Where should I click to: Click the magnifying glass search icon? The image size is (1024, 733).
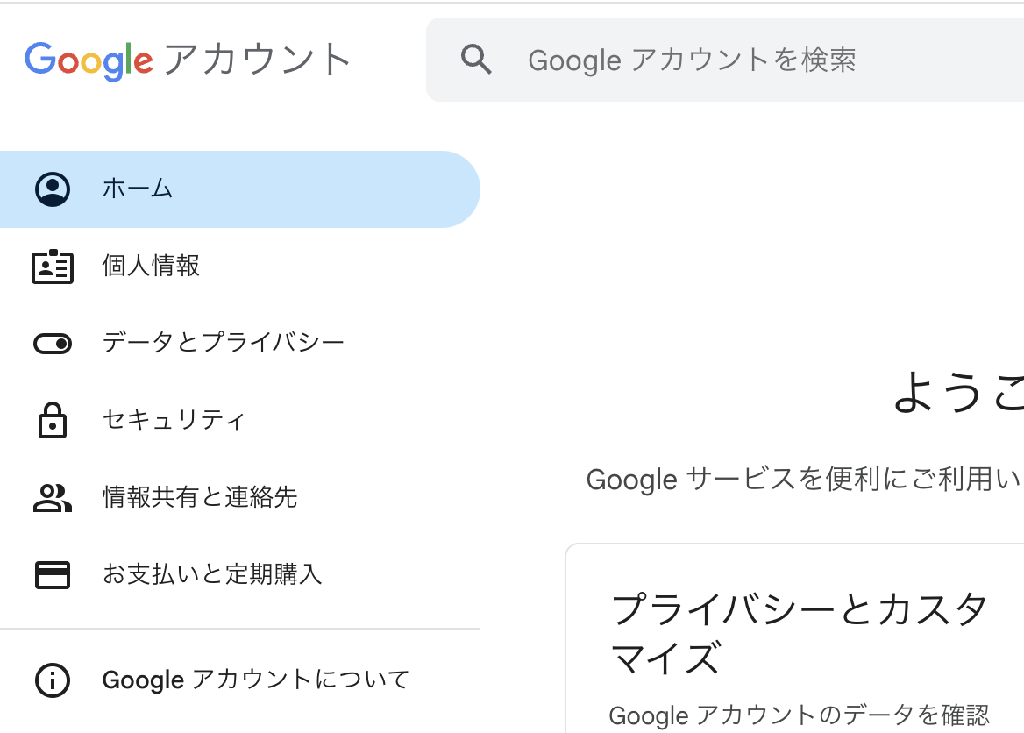click(x=476, y=60)
